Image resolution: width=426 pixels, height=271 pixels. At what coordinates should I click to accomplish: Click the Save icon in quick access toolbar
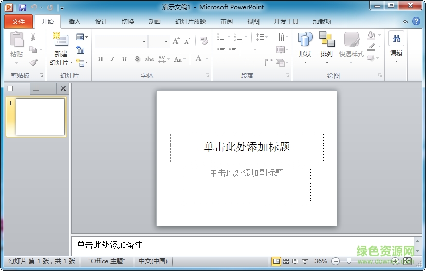(x=23, y=8)
